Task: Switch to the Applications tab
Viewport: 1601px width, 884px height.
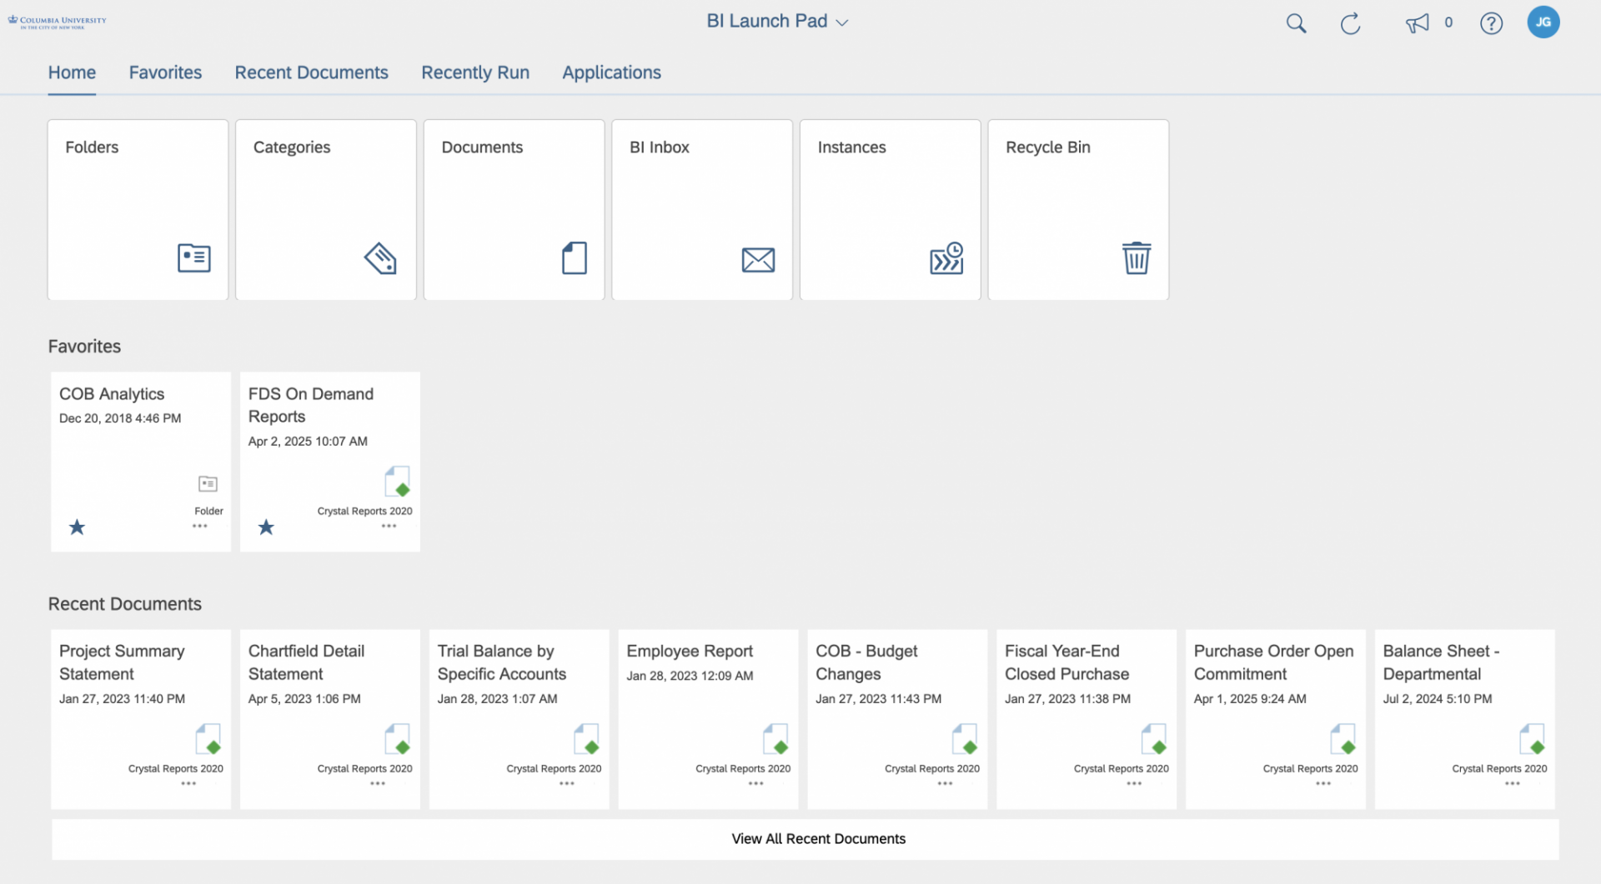Action: click(x=611, y=72)
